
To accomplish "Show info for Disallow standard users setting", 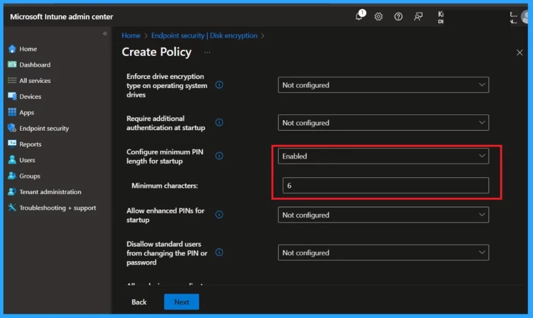I will click(219, 252).
